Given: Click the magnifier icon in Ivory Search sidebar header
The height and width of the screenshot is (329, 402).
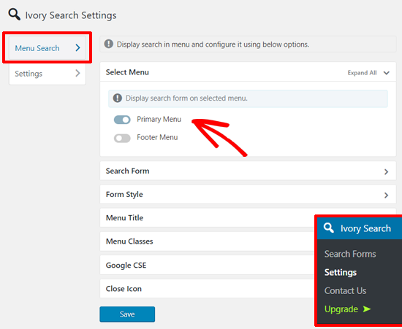Looking at the screenshot, I should coord(328,228).
